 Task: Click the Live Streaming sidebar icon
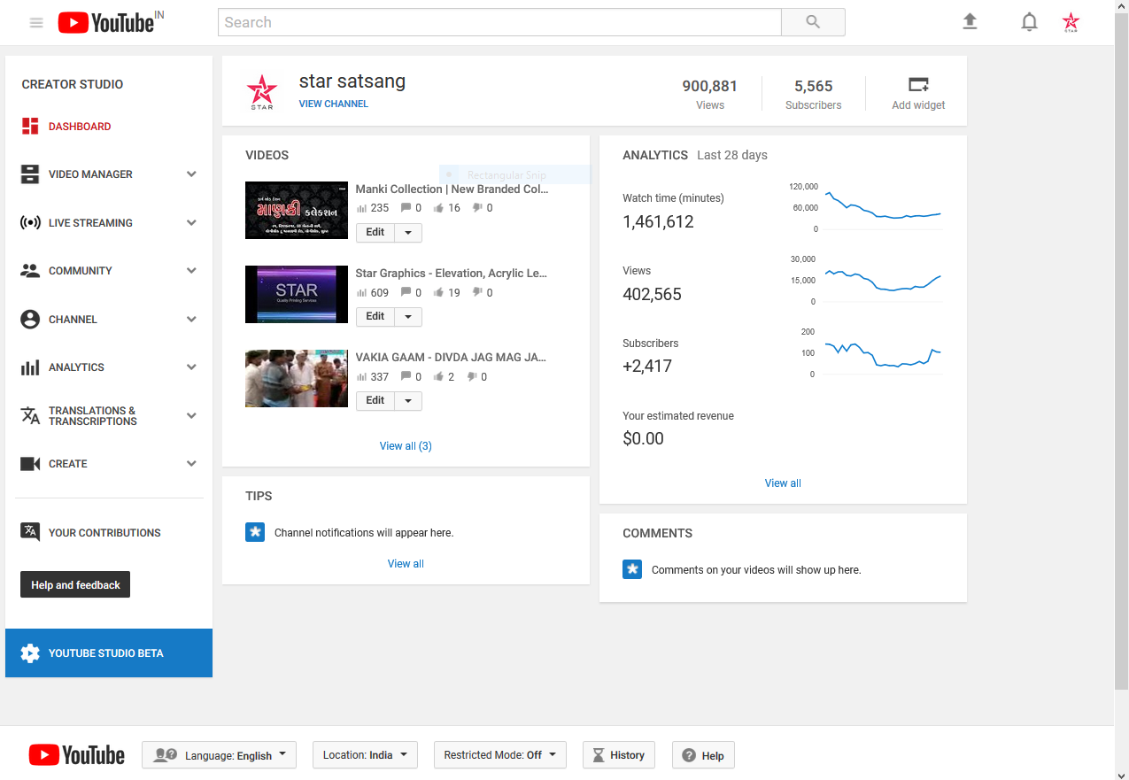click(x=30, y=223)
